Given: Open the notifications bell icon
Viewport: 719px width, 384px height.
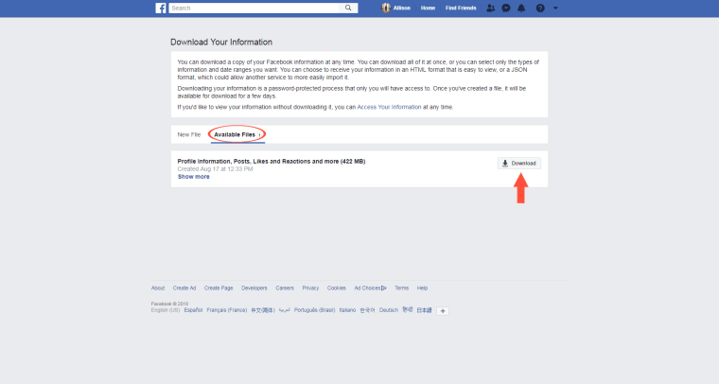Looking at the screenshot, I should click(x=521, y=8).
